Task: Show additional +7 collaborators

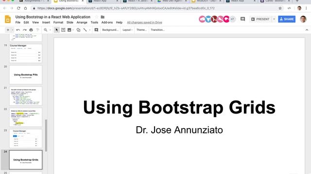Action: tap(232, 19)
